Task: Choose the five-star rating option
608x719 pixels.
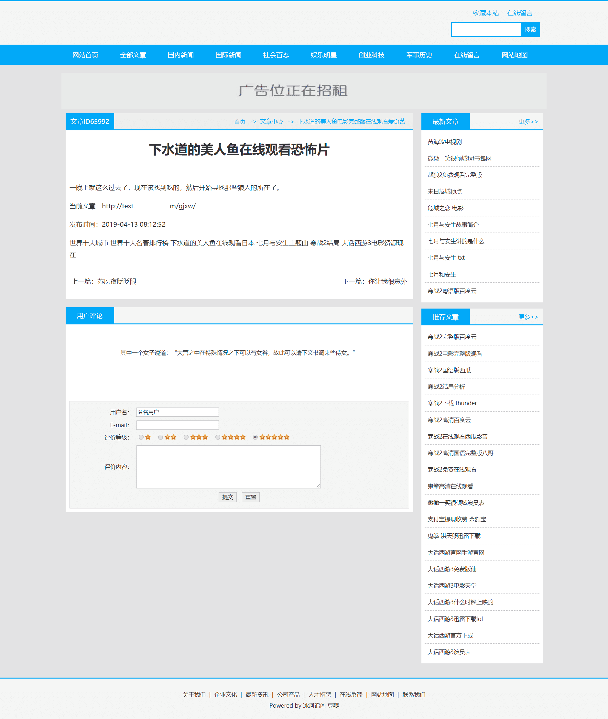Action: pyautogui.click(x=255, y=437)
